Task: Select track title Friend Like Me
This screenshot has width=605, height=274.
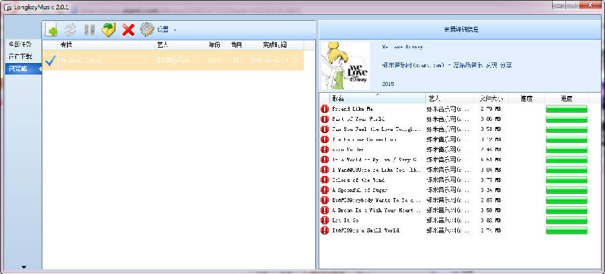Action: (352, 109)
